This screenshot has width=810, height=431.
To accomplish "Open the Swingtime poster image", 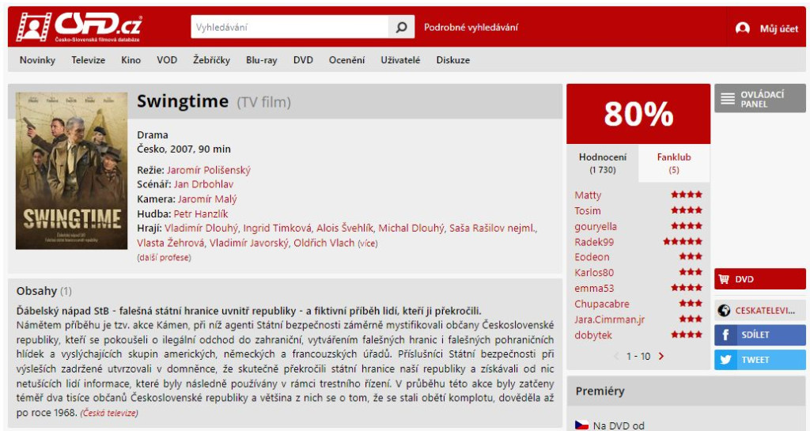I will click(x=71, y=171).
